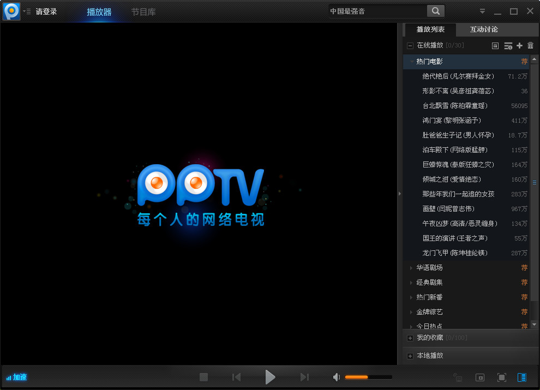540x390 pixels.
Task: Click the play button
Action: coord(270,377)
